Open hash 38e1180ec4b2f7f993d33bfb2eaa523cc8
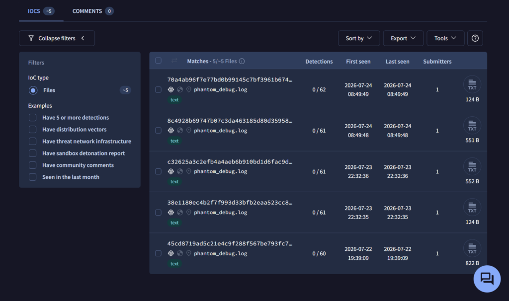This screenshot has width=509, height=301. tap(230, 202)
